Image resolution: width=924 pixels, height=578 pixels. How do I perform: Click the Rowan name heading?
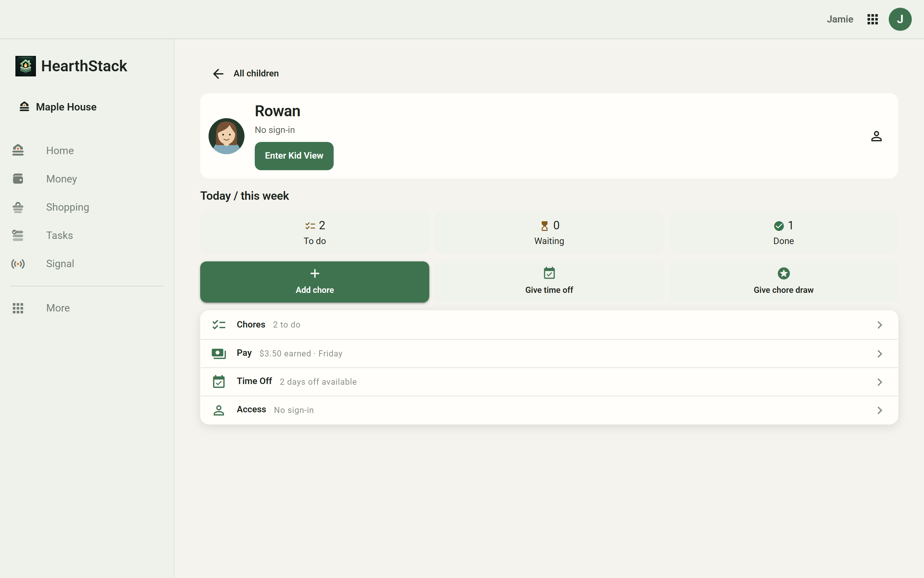coord(278,111)
